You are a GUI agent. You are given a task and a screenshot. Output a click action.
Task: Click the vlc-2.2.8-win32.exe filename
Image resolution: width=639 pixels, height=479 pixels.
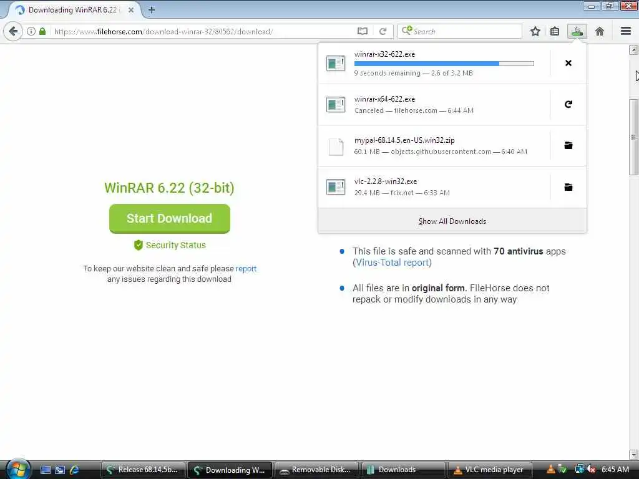(x=386, y=181)
